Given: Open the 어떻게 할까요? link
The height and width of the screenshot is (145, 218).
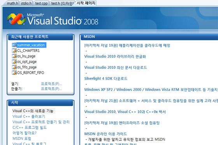Looking at the screenshot, I should pos(25,133).
